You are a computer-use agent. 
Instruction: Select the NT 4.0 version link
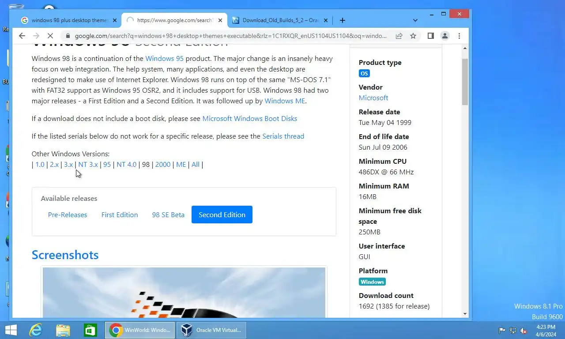126,164
